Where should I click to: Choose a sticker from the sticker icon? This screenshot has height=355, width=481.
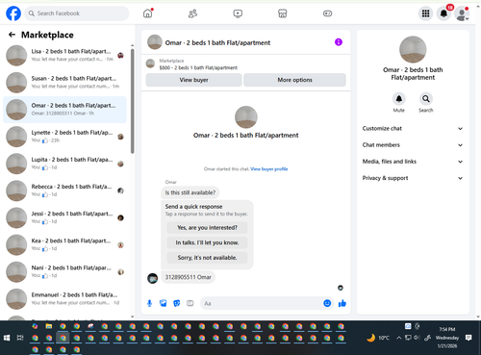pos(177,303)
